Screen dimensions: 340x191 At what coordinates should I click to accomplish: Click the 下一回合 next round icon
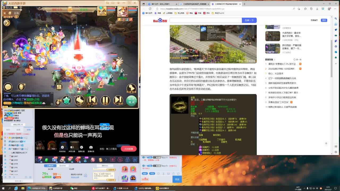(x=118, y=100)
